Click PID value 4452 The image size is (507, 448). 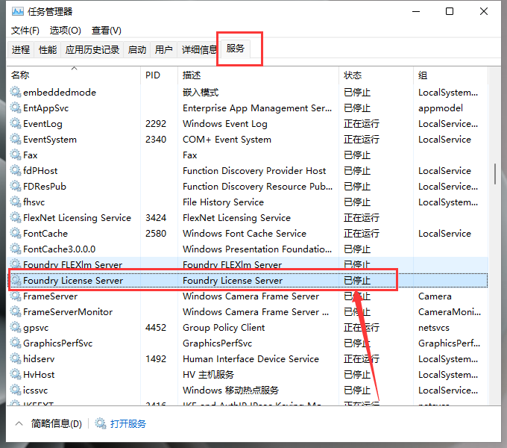[x=156, y=328]
